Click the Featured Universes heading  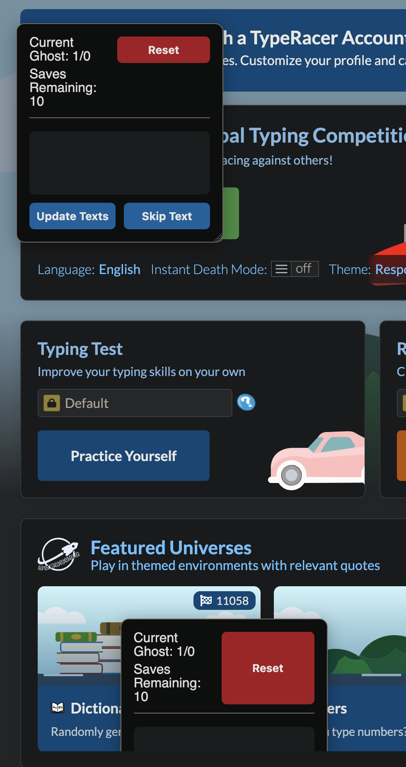171,548
